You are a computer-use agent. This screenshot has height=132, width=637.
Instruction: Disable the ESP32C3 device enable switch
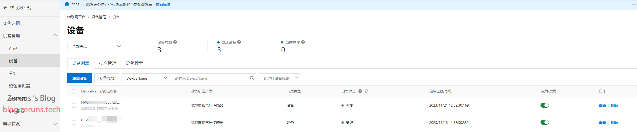[544, 105]
